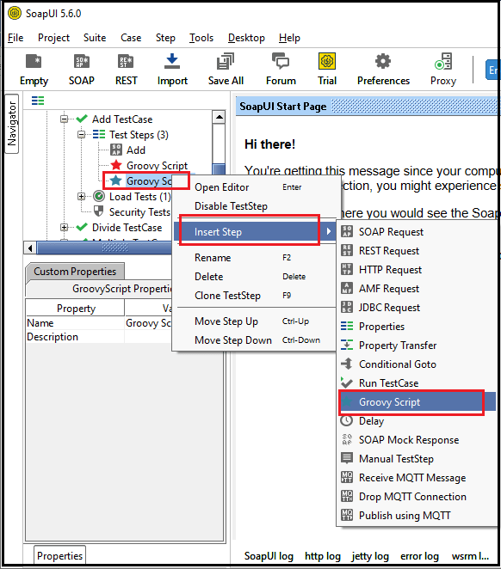Open the Case menu
This screenshot has width=501, height=569.
(131, 38)
